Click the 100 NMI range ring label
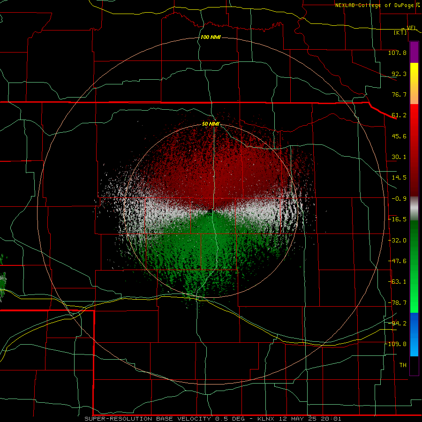The height and width of the screenshot is (422, 422). (x=211, y=37)
